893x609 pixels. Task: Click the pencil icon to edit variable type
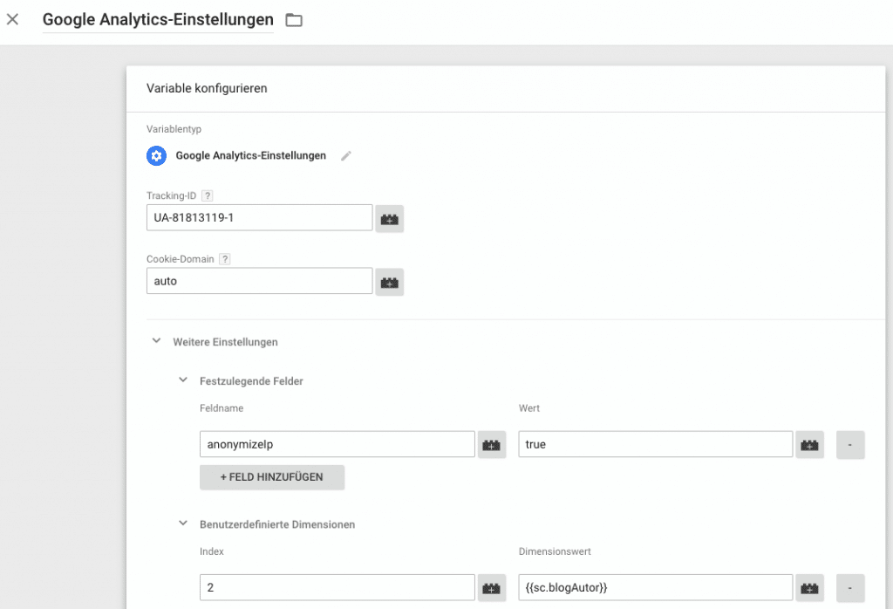click(345, 155)
